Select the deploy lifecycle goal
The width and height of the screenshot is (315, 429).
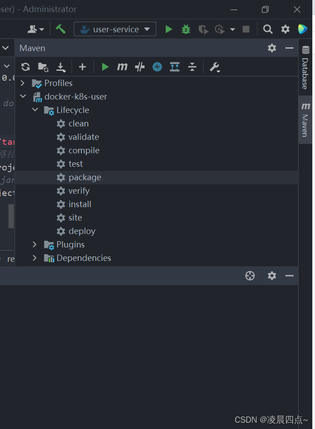(82, 231)
